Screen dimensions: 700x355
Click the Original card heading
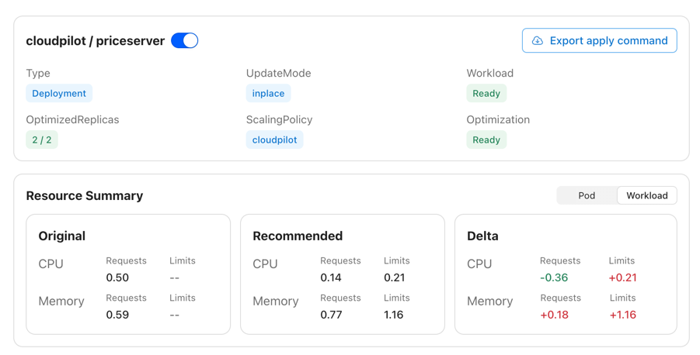[61, 236]
